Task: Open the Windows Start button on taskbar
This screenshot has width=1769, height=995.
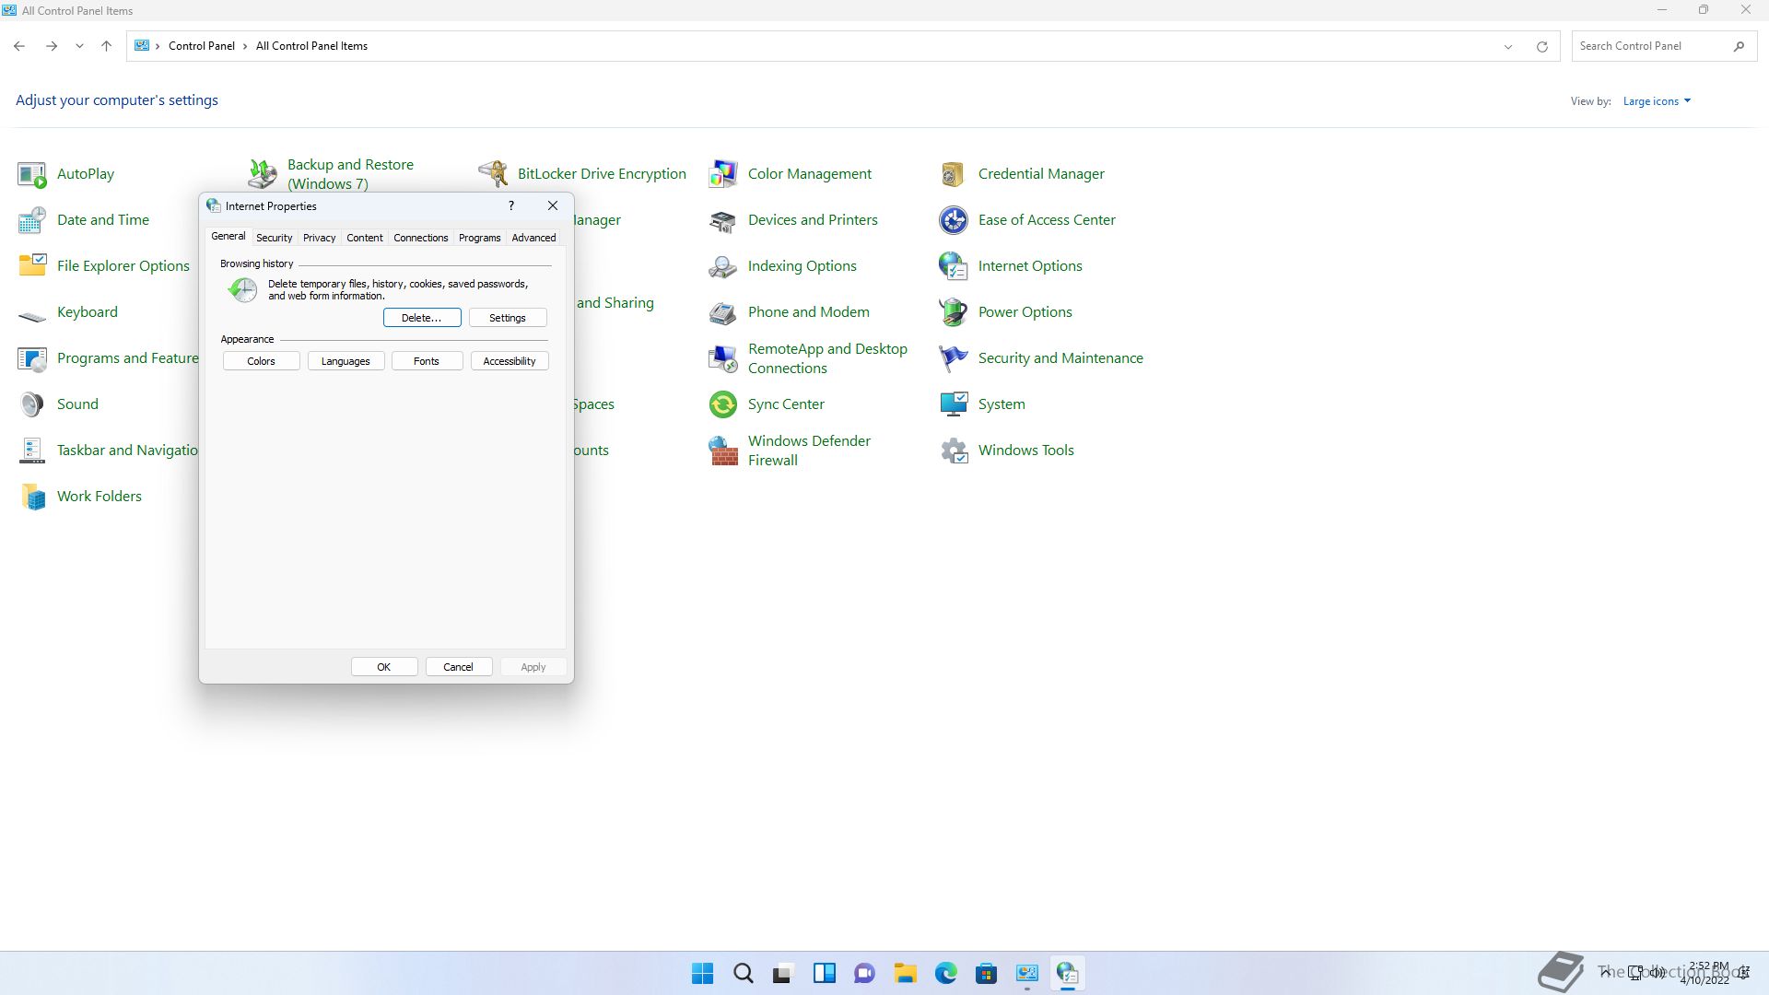Action: 702,974
